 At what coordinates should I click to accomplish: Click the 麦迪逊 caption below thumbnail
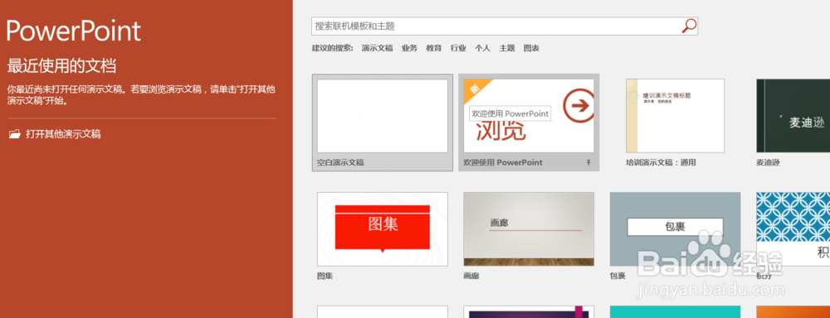tap(768, 162)
